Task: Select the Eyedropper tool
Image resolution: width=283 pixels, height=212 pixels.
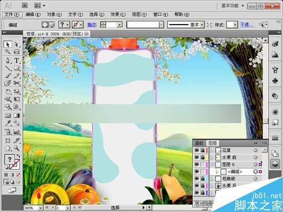Action: point(8,123)
